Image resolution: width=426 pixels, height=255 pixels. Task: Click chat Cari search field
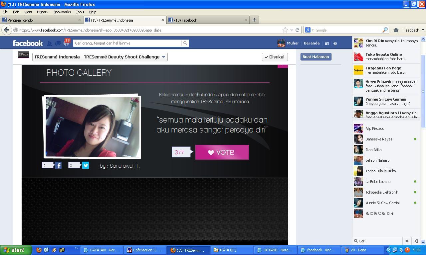coord(378,241)
